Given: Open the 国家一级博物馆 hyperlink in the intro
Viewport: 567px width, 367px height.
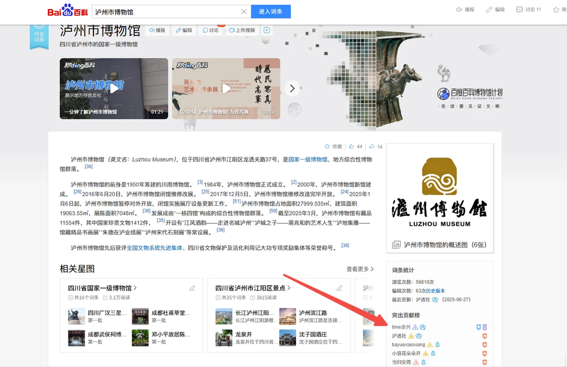Looking at the screenshot, I should click(308, 159).
